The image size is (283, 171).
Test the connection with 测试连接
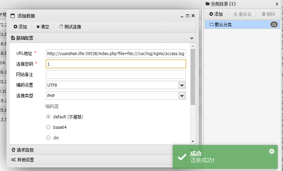point(70,27)
